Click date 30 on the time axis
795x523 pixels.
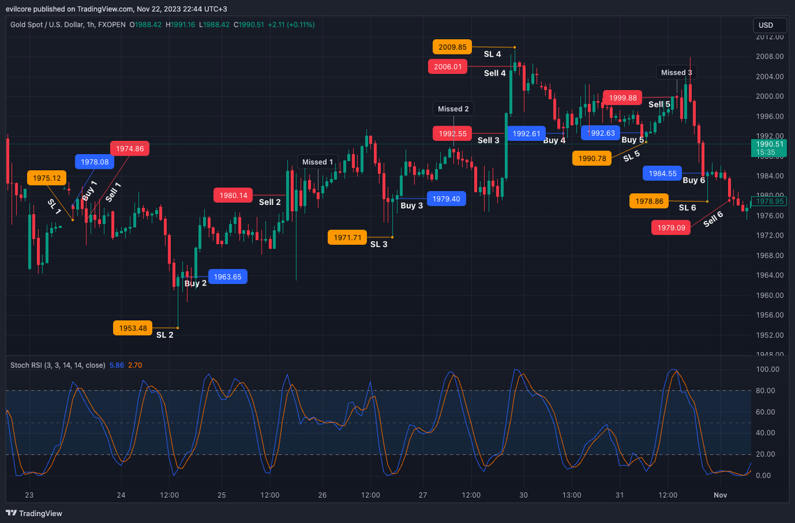523,495
